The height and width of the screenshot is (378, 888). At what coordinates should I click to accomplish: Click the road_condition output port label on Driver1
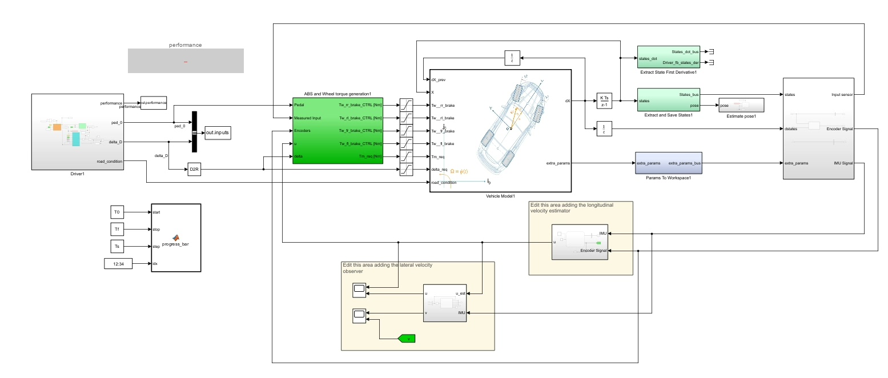[110, 161]
